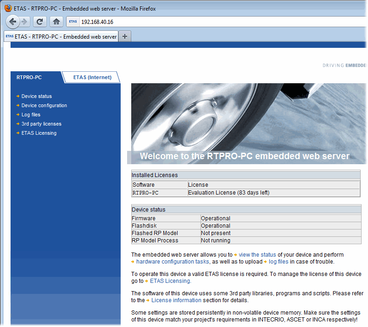Click the 'License' column header cell
Image resolution: width=368 pixels, height=327 pixels.
click(273, 185)
